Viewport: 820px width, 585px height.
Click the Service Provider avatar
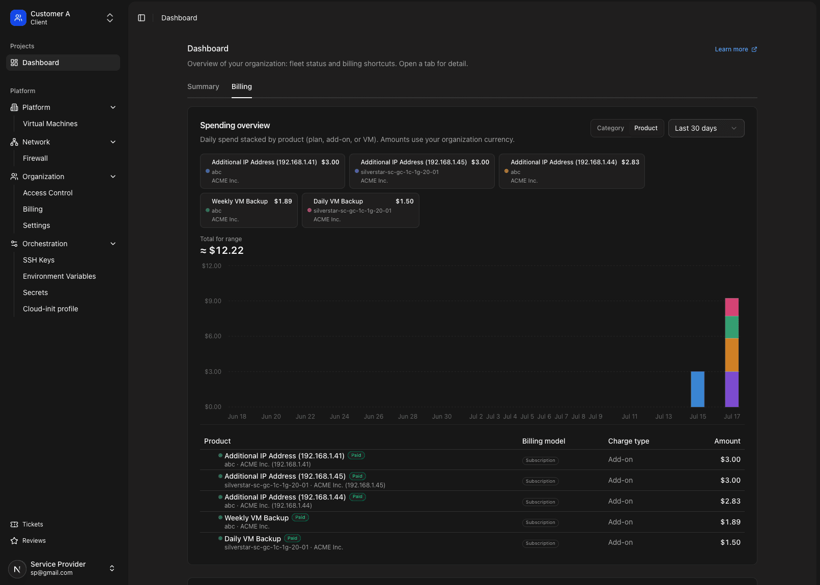click(x=17, y=569)
